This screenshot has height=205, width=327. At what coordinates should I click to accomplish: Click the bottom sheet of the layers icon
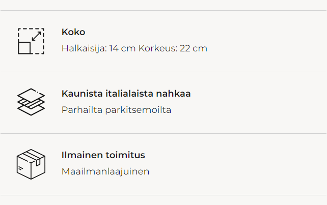tap(31, 111)
